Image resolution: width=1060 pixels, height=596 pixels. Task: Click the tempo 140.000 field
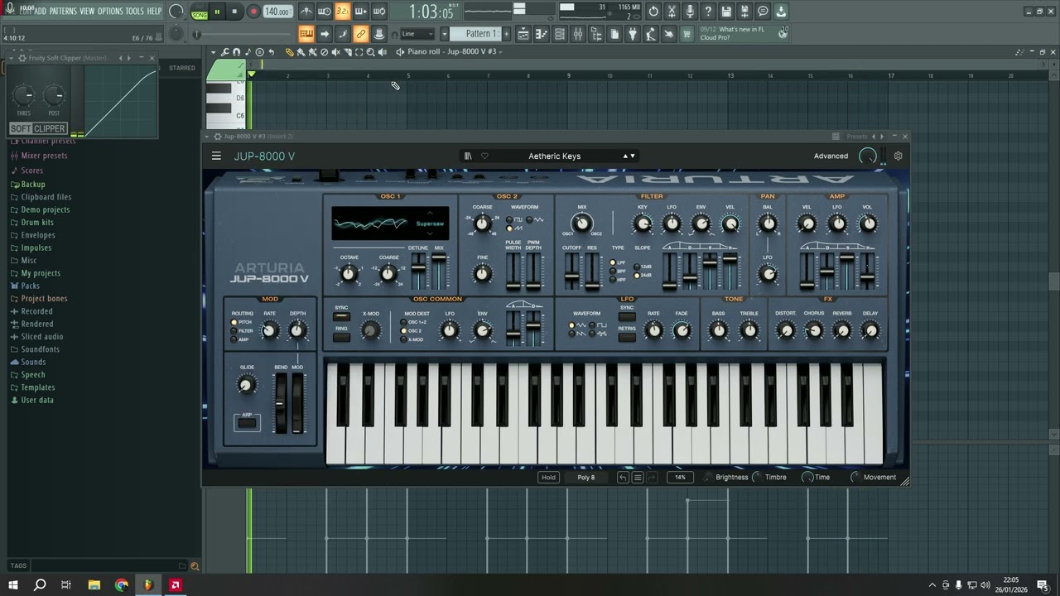(277, 12)
